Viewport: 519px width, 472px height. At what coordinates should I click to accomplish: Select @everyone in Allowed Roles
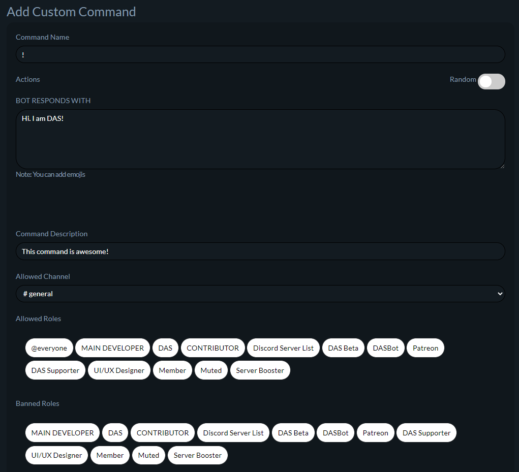pos(49,348)
